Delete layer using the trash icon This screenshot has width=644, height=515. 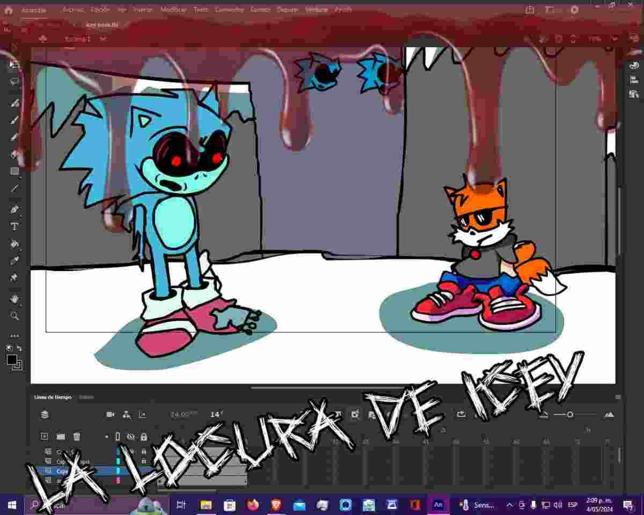tap(77, 437)
